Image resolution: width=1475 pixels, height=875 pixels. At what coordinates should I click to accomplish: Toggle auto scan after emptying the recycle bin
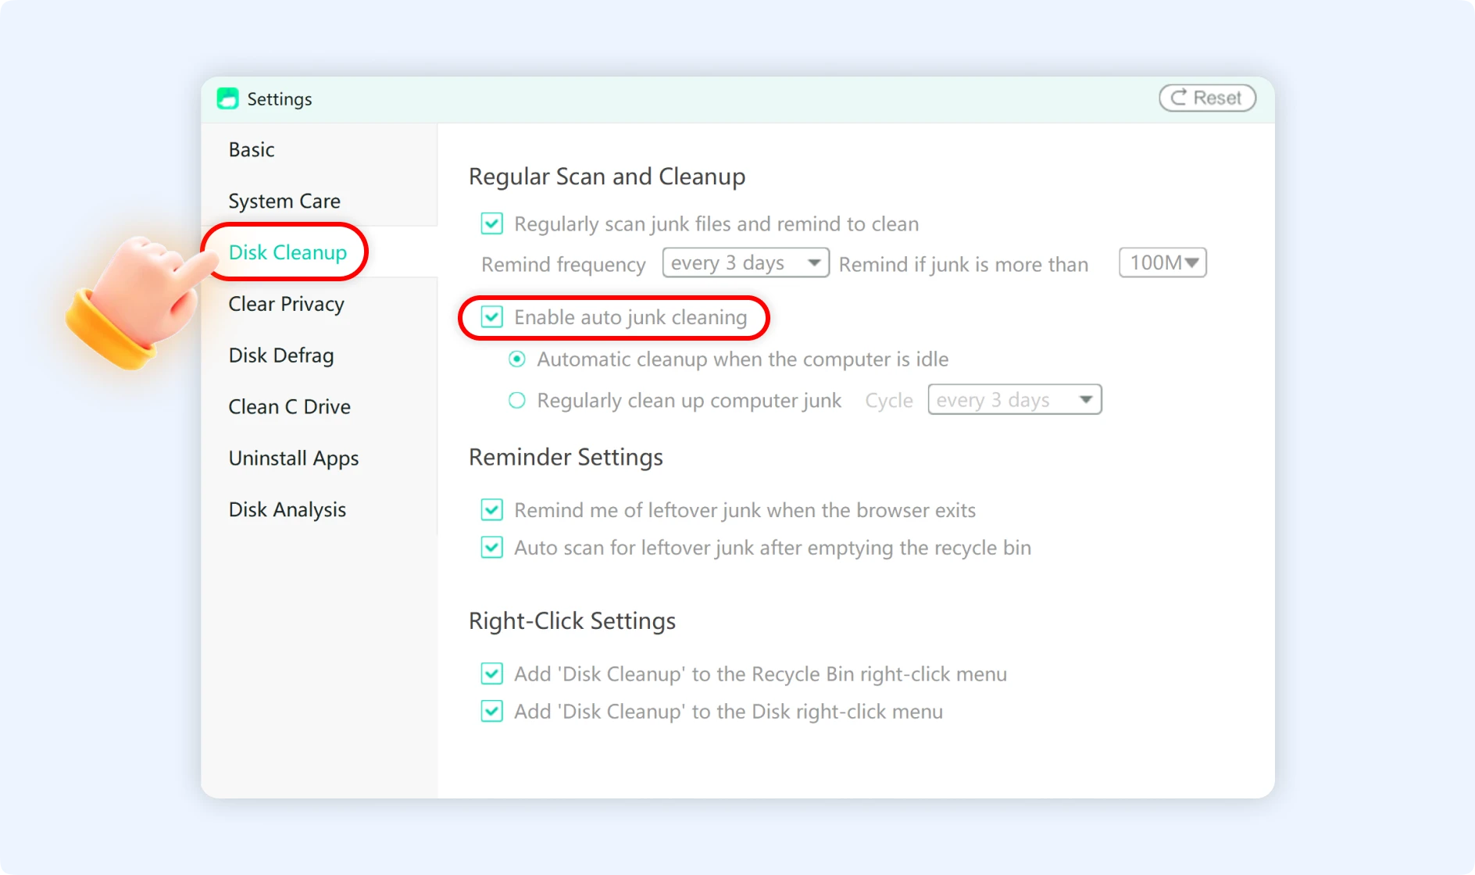(491, 547)
